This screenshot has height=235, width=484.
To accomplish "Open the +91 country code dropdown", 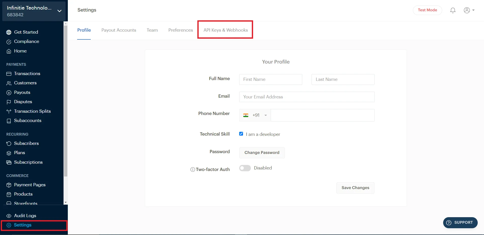I will (255, 115).
